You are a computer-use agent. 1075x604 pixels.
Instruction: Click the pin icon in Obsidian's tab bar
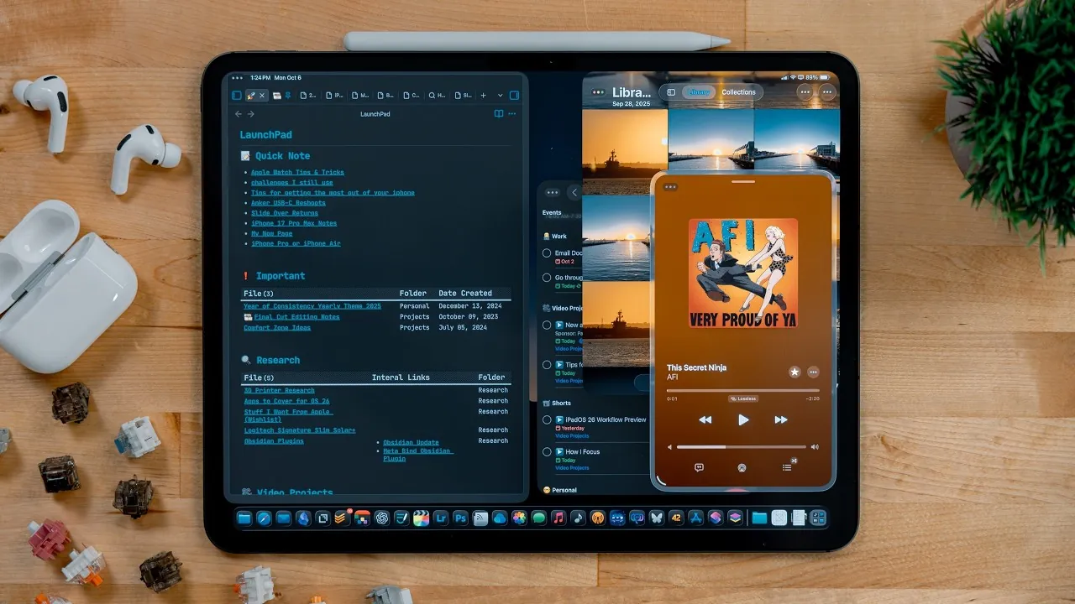pyautogui.click(x=287, y=95)
